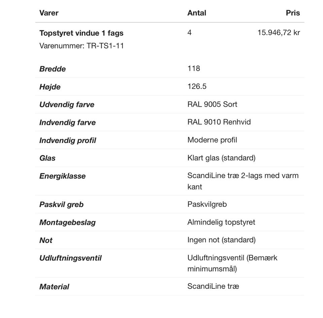Click the quantity value 4
Image resolution: width=323 pixels, height=318 pixels.
coord(189,33)
